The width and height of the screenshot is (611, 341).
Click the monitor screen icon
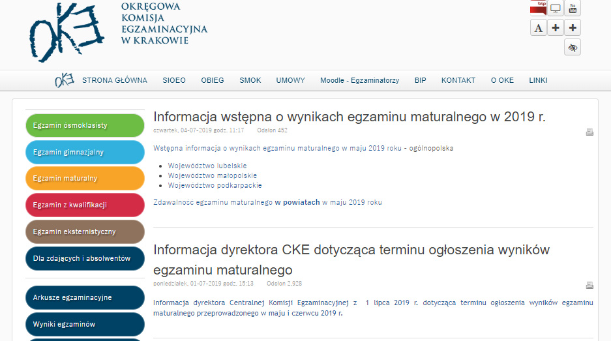556,8
